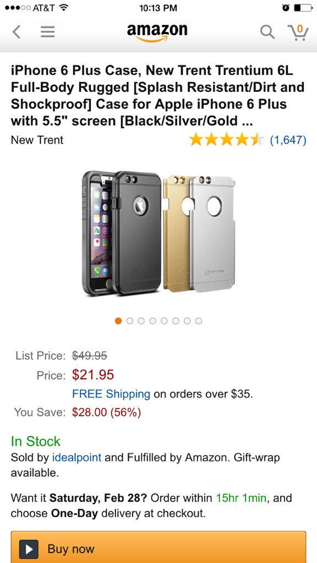Click the star rating graphic
The height and width of the screenshot is (563, 317).
coord(227,140)
